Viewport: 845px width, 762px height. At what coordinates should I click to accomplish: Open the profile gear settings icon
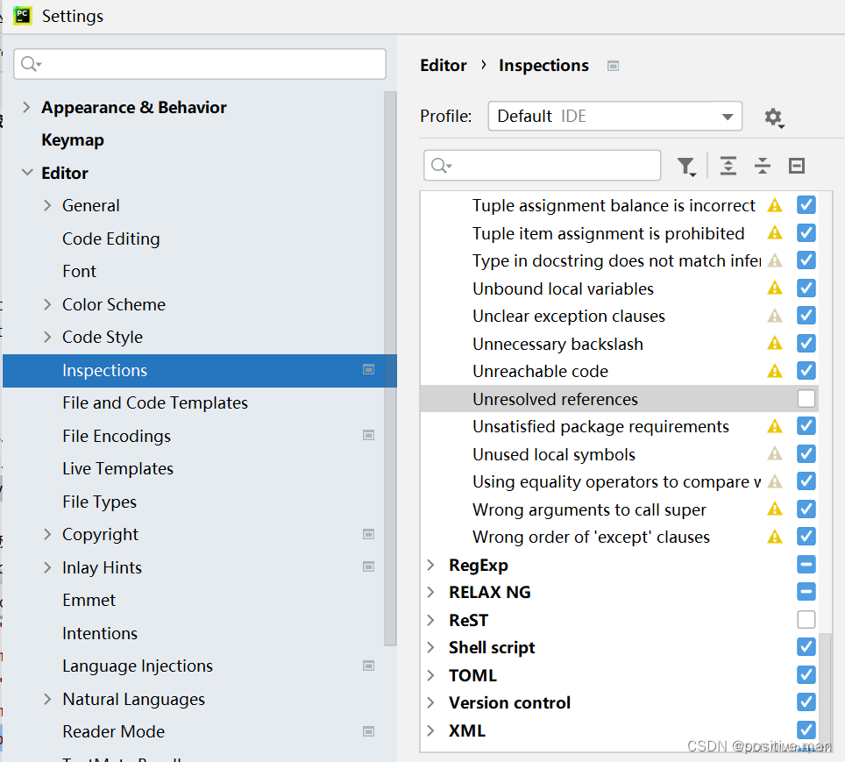[772, 117]
